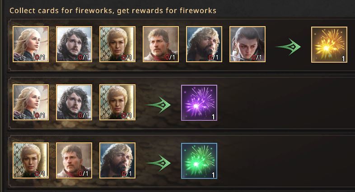Click 0/1 counter on dark-haired girl card
355x192 pixels.
pyautogui.click(x=257, y=57)
